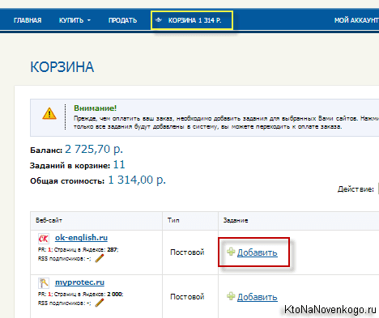
Task: Open МОЙ АККАУНТ menu
Action: (x=356, y=20)
